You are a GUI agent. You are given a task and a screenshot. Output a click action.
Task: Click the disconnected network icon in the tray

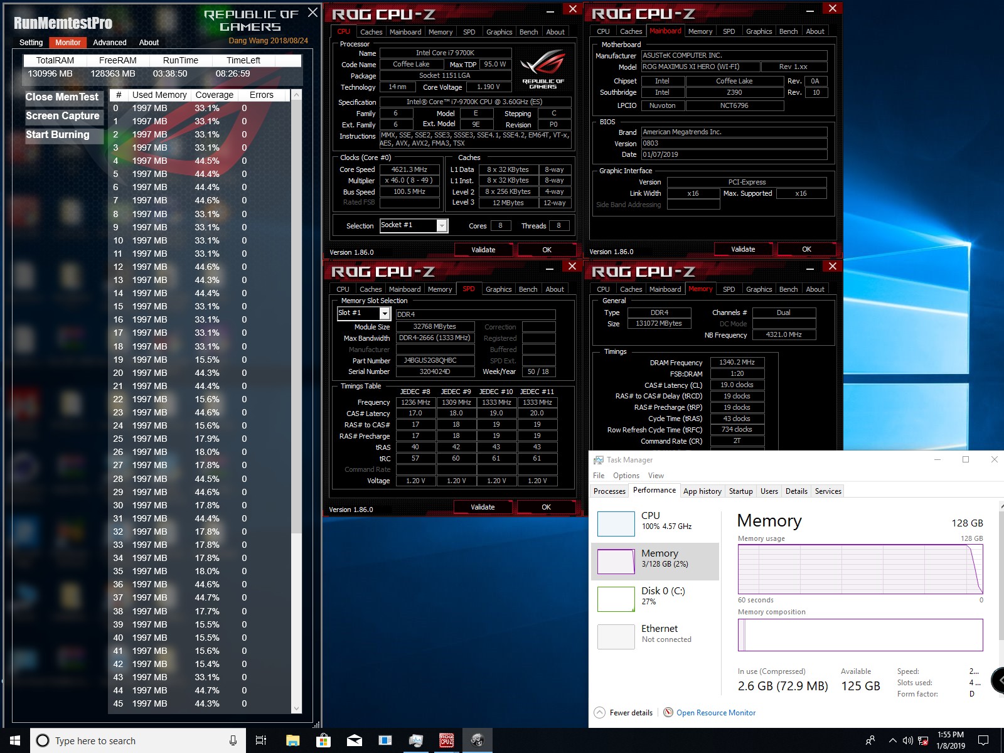click(x=923, y=740)
